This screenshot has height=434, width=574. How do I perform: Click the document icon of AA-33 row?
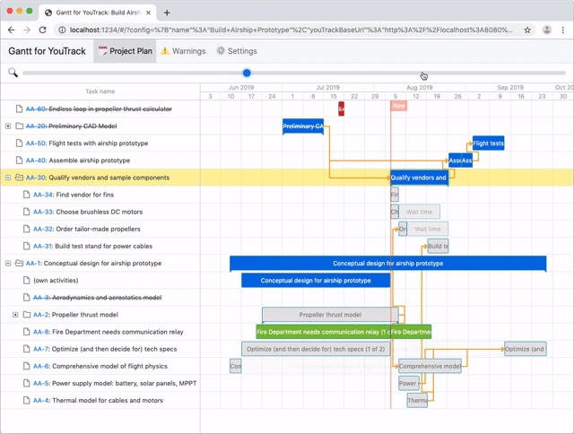(x=26, y=212)
